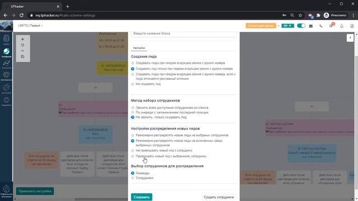Click the scroll-to-top arrow button
358x201 pixels.
[x=350, y=38]
